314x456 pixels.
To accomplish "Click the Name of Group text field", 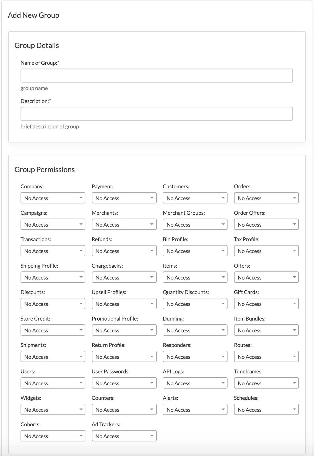I will [x=156, y=76].
